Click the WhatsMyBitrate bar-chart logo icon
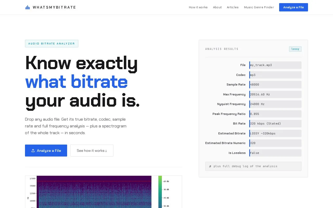This screenshot has width=333, height=208. pyautogui.click(x=28, y=7)
